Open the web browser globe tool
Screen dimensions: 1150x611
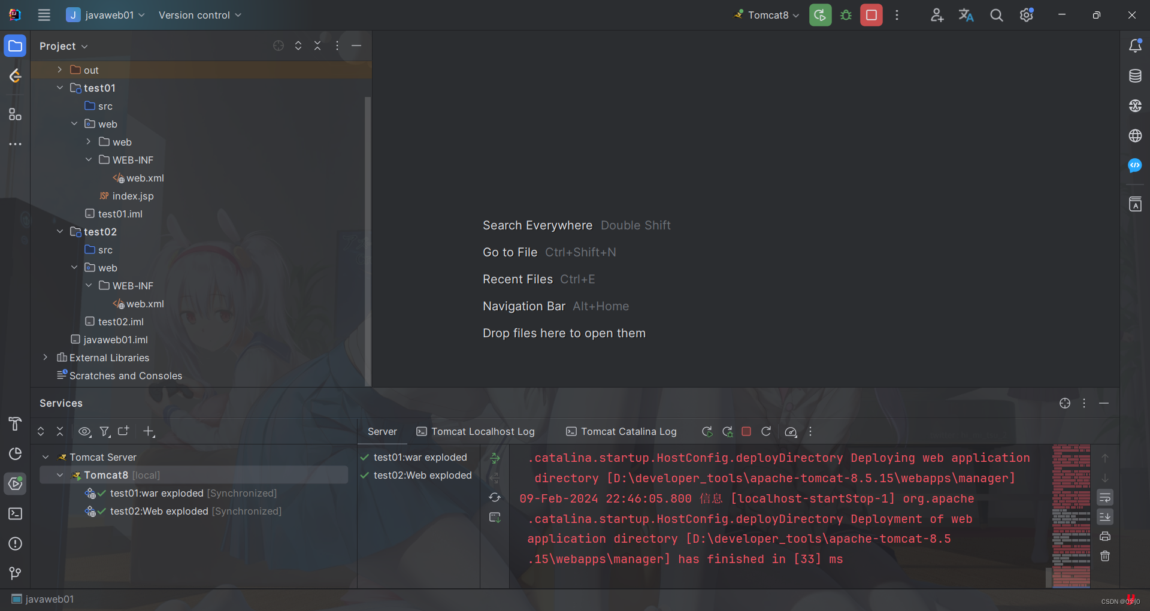[x=1135, y=135]
